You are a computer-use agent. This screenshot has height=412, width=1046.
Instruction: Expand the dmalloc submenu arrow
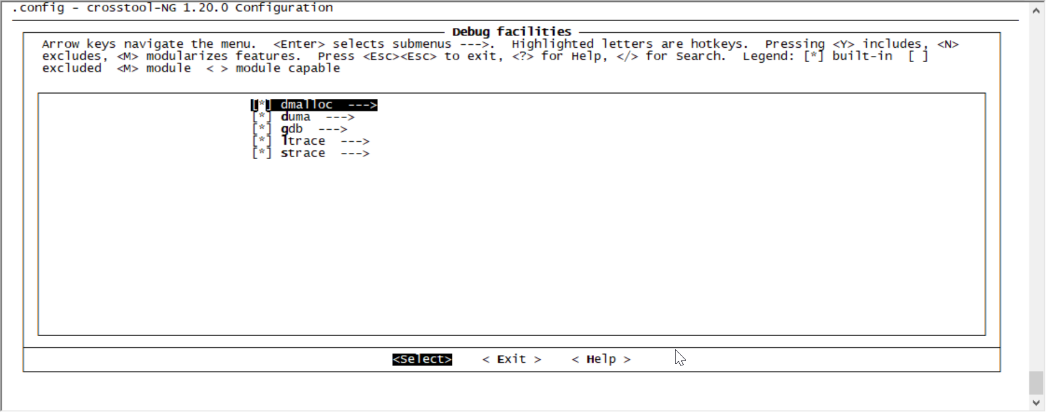click(362, 105)
